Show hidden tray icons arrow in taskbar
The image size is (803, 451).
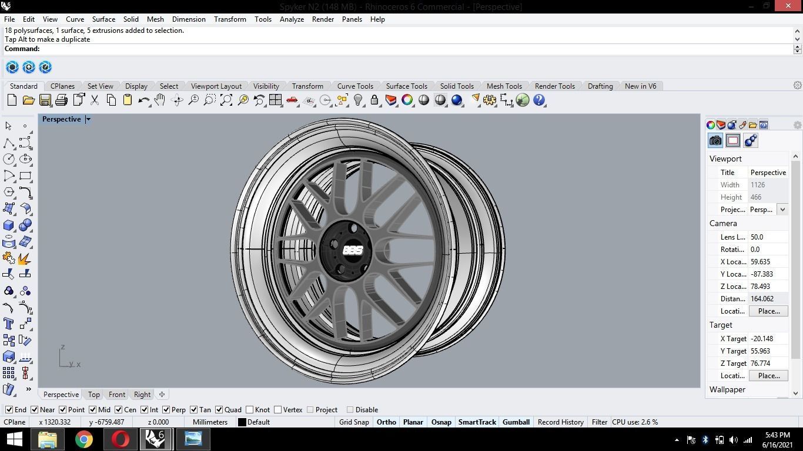point(677,439)
